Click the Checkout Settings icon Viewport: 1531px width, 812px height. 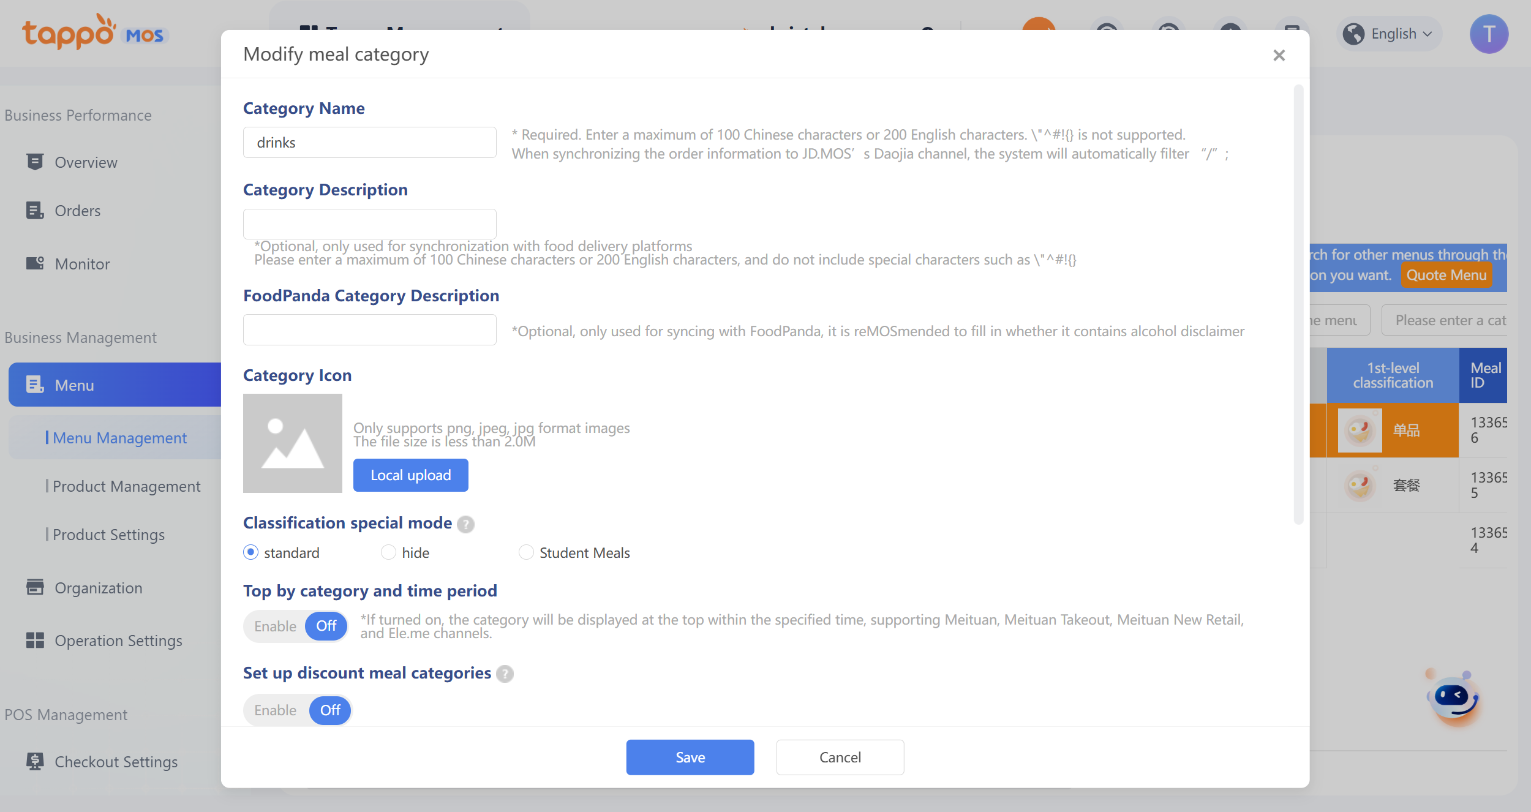point(35,761)
